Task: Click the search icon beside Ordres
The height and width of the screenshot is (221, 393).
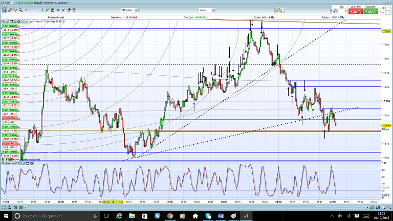Action: point(272,17)
